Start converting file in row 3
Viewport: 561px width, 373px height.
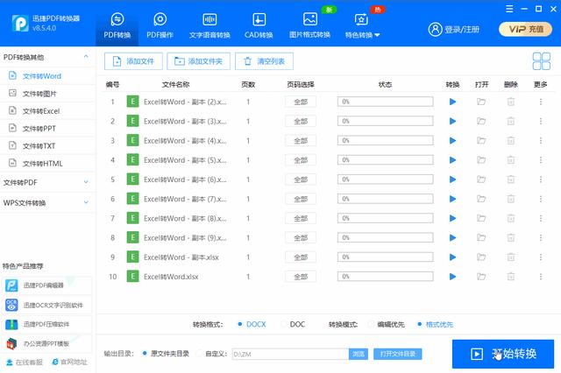click(x=452, y=141)
